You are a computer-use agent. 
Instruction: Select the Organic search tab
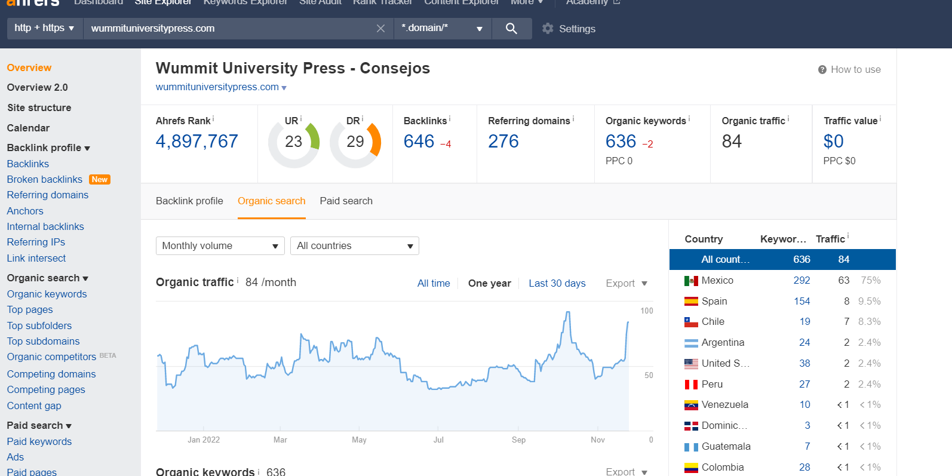coord(272,201)
